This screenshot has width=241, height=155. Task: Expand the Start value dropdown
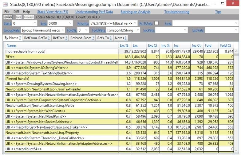pos(35,23)
